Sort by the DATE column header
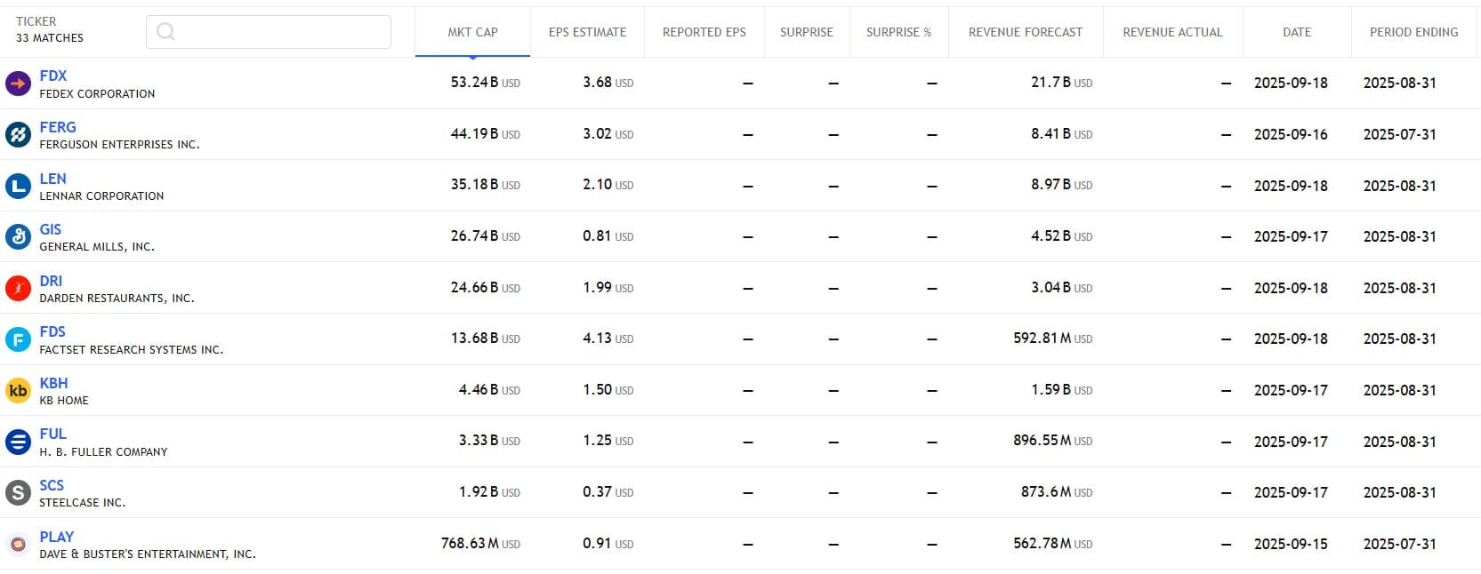The height and width of the screenshot is (574, 1481). click(x=1297, y=32)
